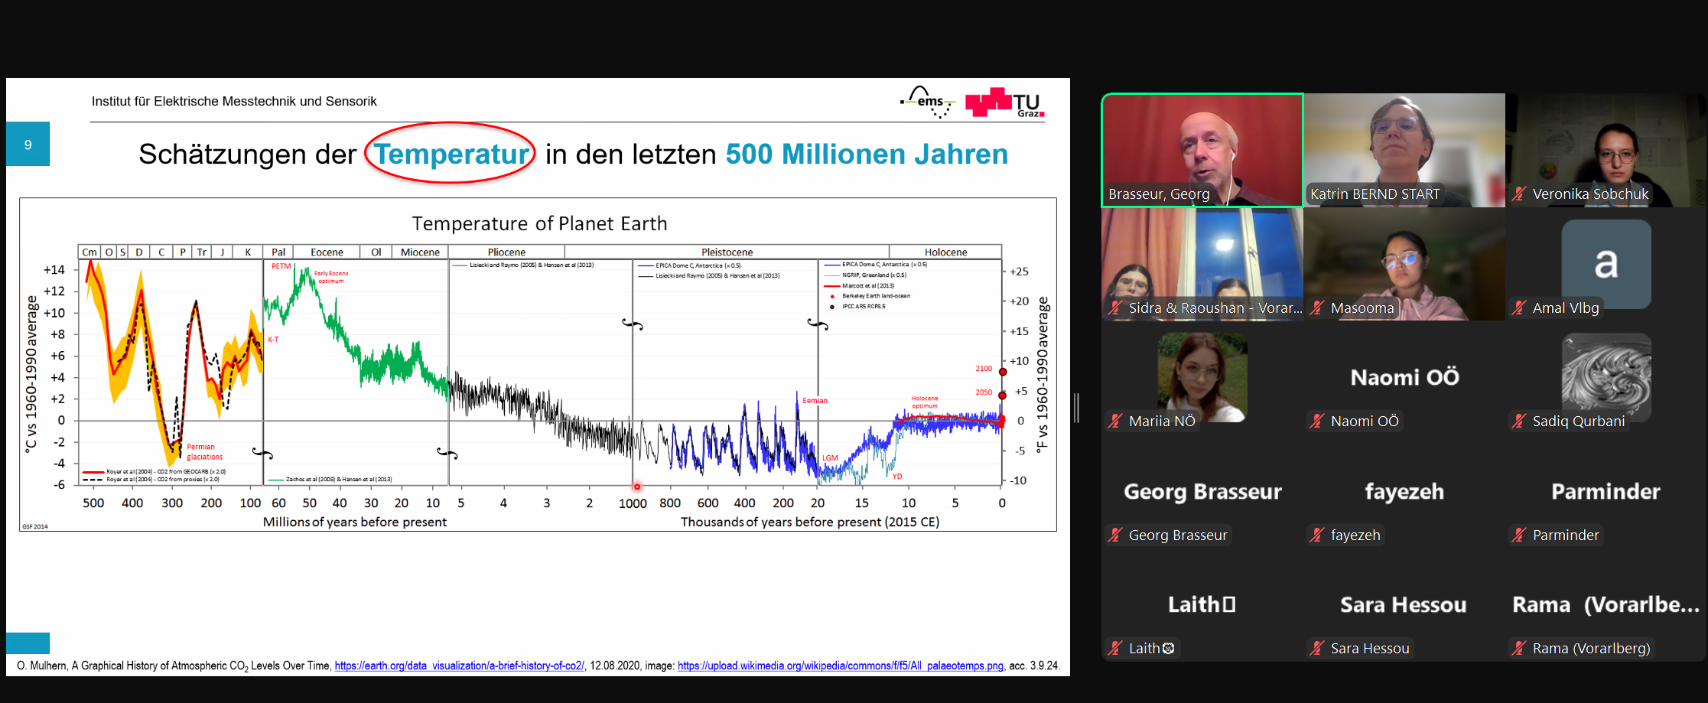Click the panel divider handle beside the slide
The height and width of the screenshot is (703, 1708).
1076,408
